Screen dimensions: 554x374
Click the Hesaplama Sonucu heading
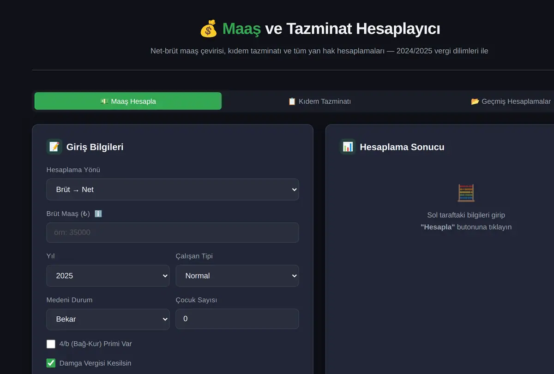point(402,147)
